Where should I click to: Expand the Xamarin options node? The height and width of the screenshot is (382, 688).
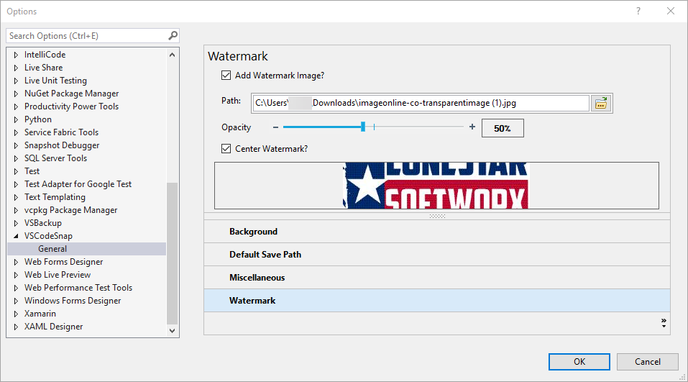[16, 314]
